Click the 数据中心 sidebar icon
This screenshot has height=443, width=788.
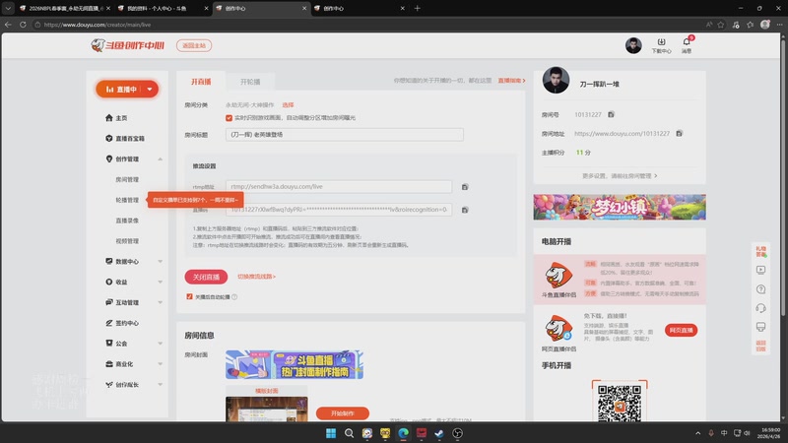point(109,261)
